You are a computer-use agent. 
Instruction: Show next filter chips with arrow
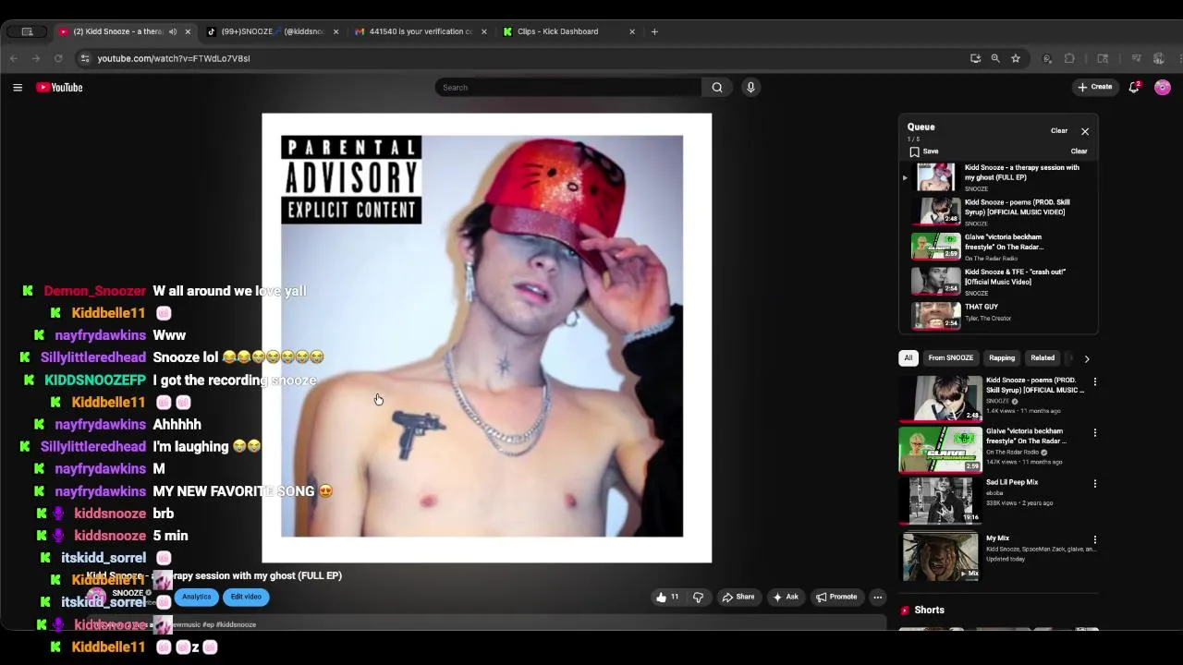[1087, 358]
